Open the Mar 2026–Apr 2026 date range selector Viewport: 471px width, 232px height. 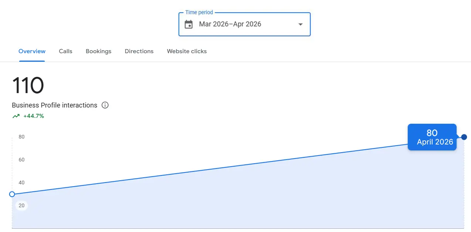pyautogui.click(x=230, y=24)
